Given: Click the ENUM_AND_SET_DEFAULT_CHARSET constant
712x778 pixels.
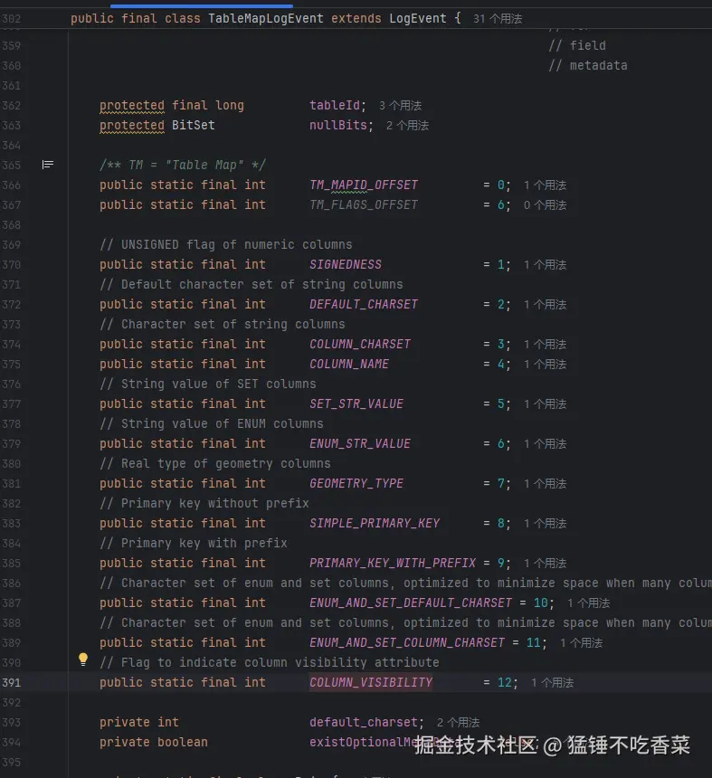Looking at the screenshot, I should (411, 602).
